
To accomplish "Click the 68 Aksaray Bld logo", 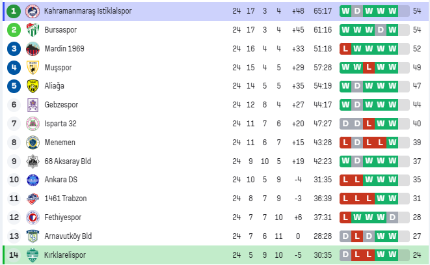I will pyautogui.click(x=33, y=161).
